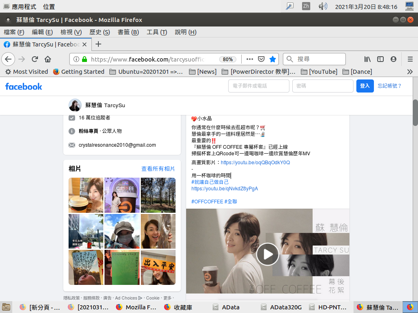Open the page actions three-dots menu
This screenshot has height=313, width=418.
250,59
